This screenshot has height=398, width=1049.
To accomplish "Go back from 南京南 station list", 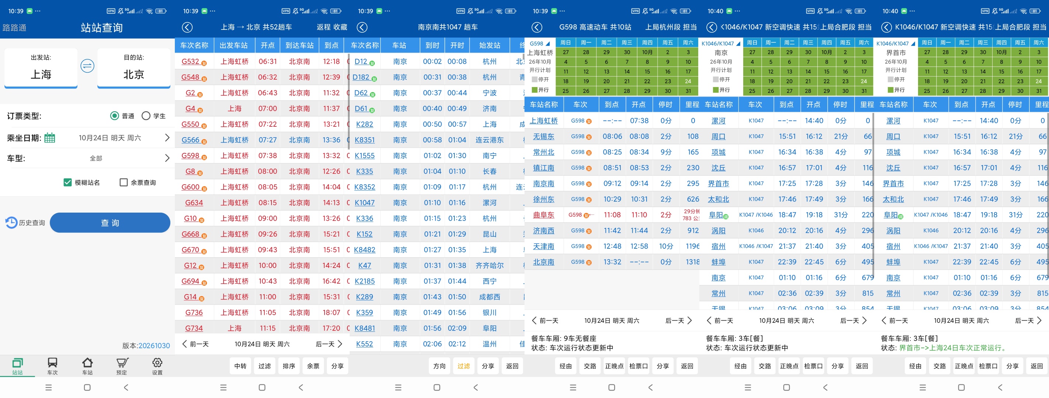I will pos(362,27).
